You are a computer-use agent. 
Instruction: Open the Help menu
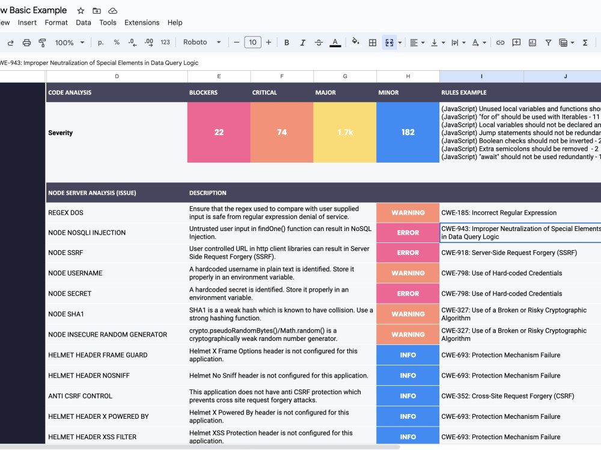(175, 23)
